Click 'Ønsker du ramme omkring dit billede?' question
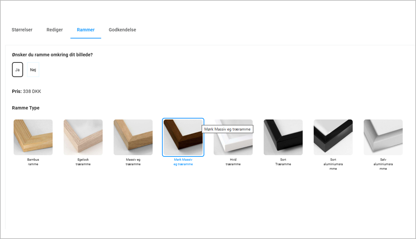Screen dimensions: 416x239 click(x=52, y=55)
